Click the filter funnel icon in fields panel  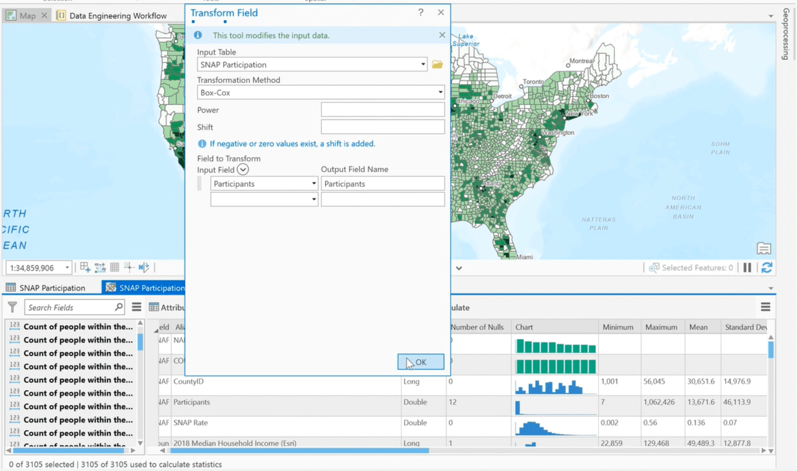click(12, 307)
